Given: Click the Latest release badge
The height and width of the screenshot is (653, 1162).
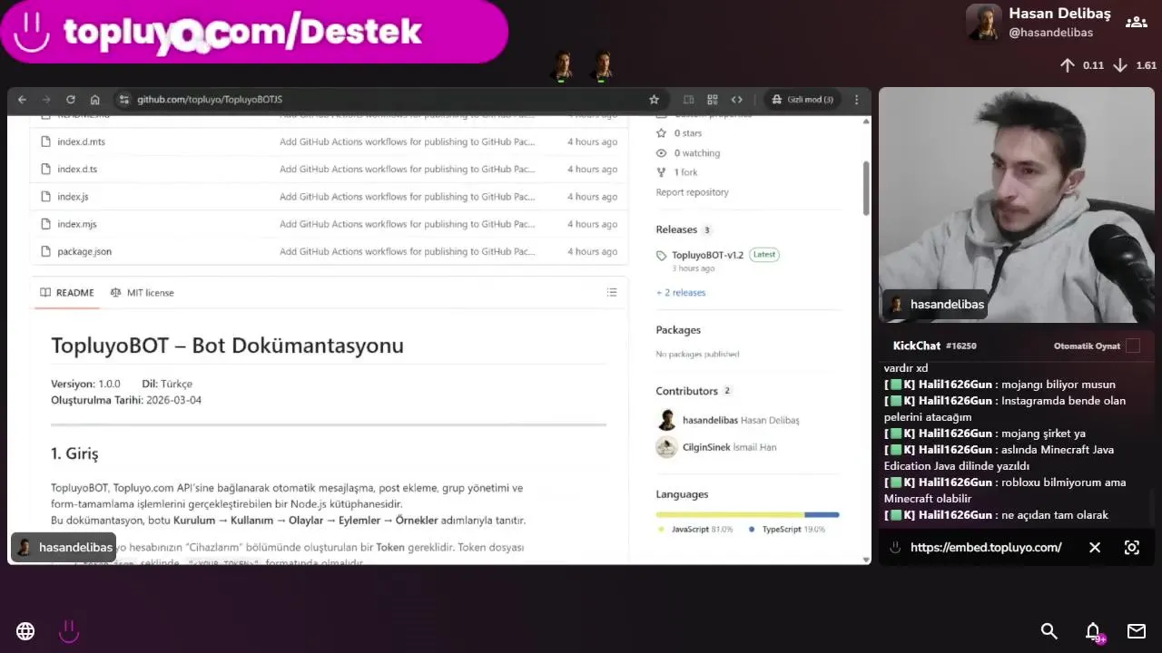Looking at the screenshot, I should (764, 255).
